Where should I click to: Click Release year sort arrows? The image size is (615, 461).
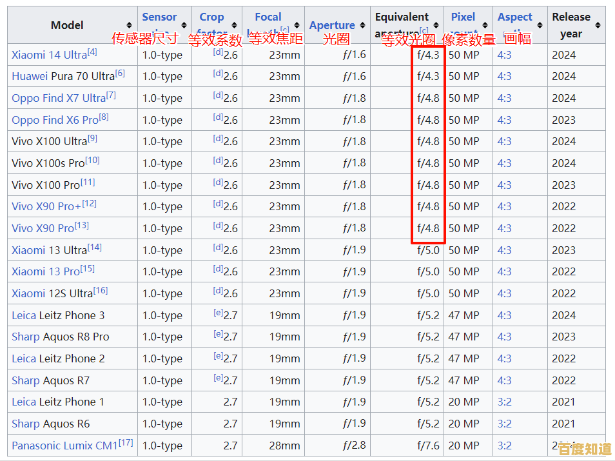(598, 25)
